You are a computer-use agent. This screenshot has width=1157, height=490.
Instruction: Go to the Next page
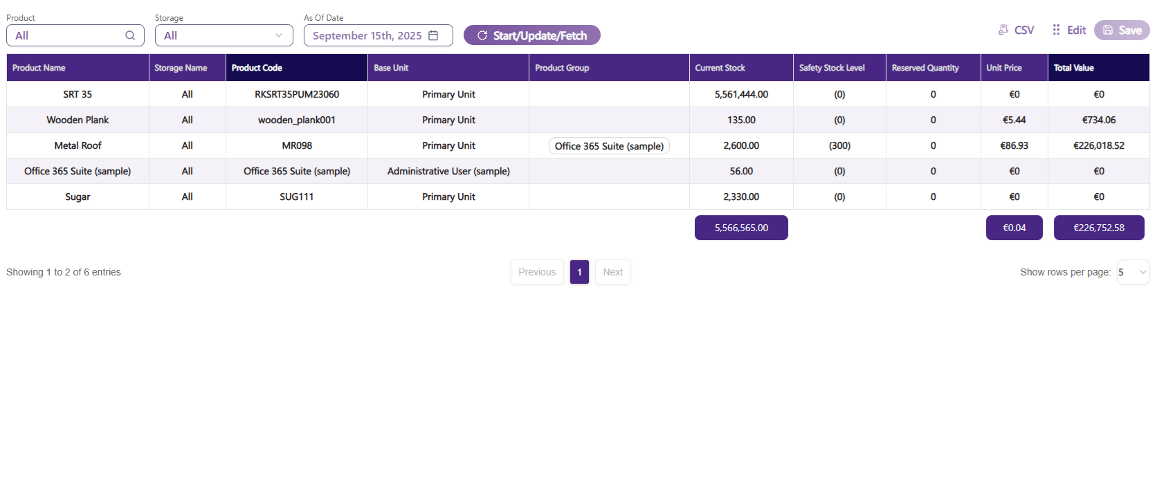(612, 272)
